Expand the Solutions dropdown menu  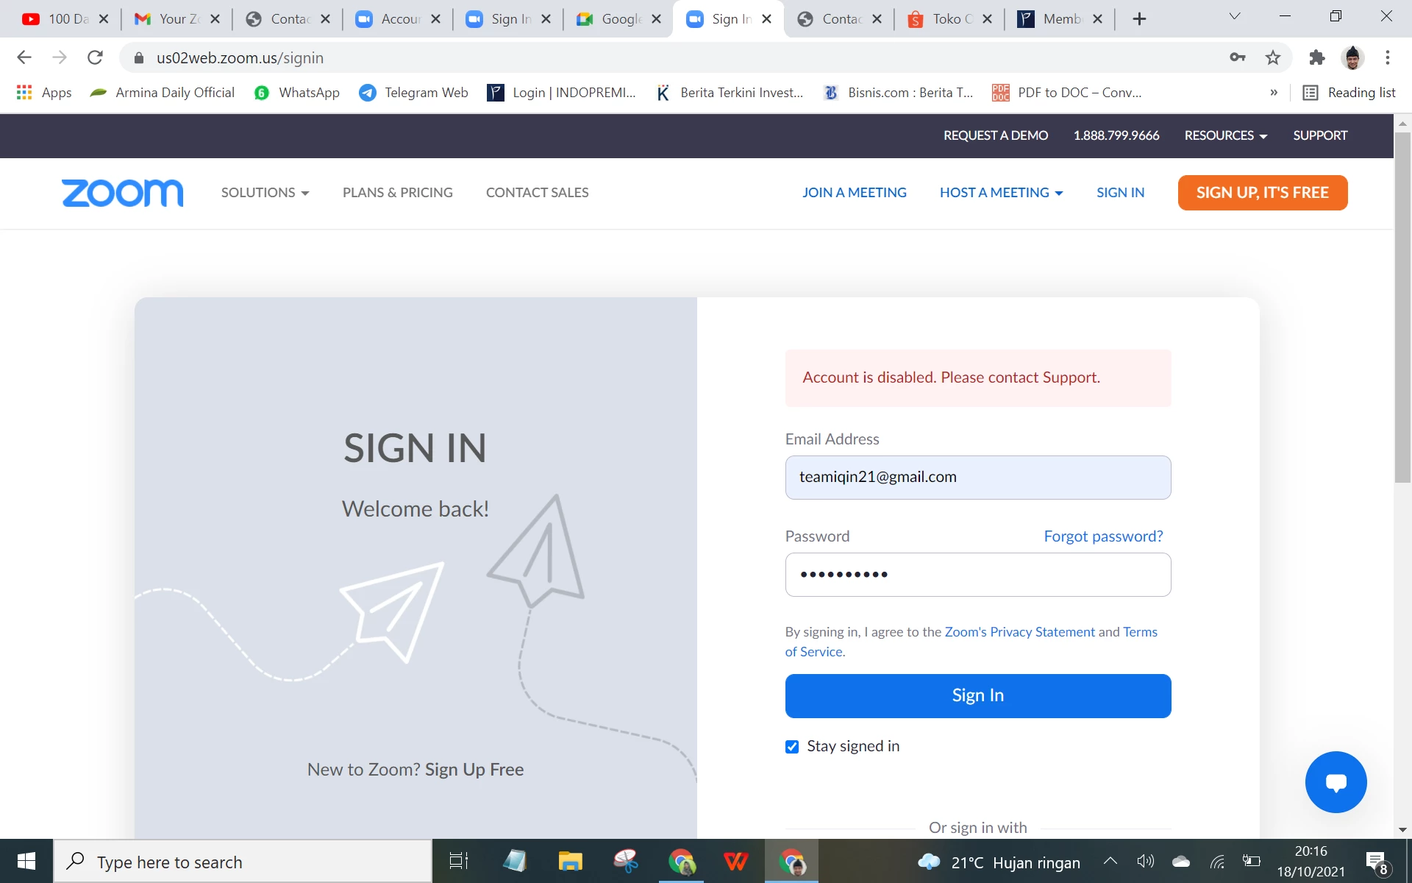click(265, 193)
